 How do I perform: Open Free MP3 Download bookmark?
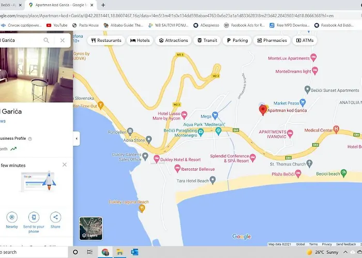point(290,25)
